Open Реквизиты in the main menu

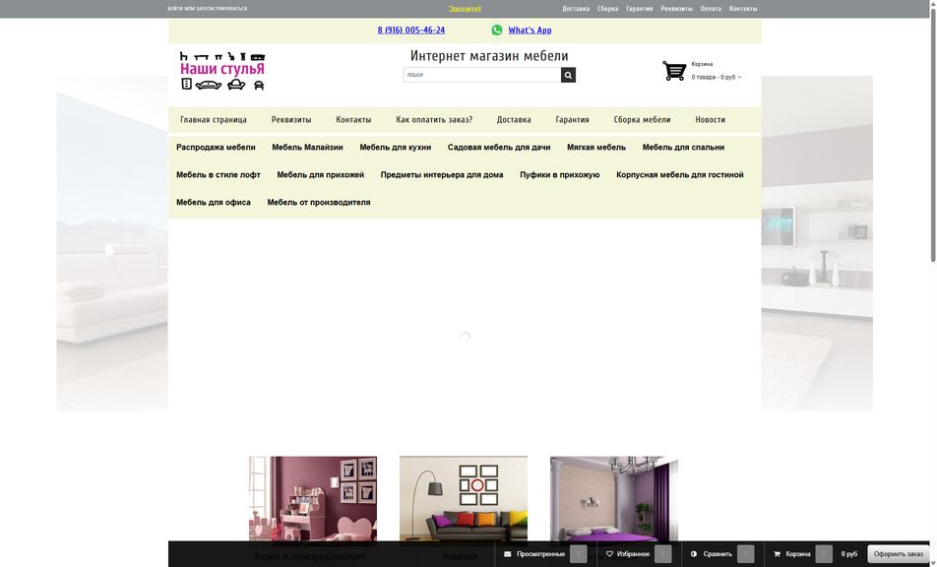pos(291,119)
